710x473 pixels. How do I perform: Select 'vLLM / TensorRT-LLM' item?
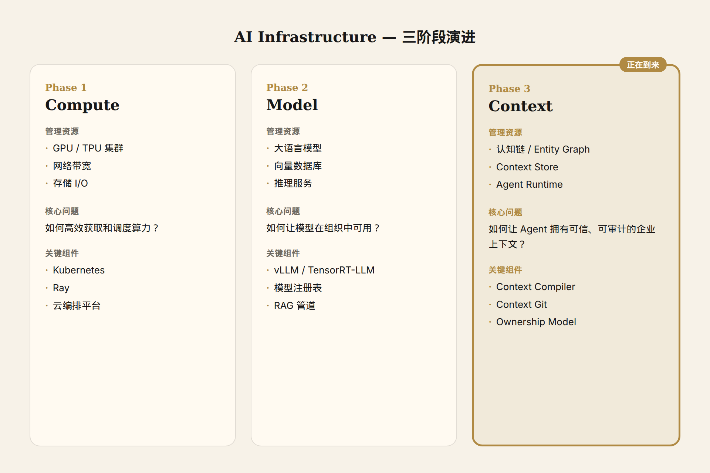coord(324,270)
